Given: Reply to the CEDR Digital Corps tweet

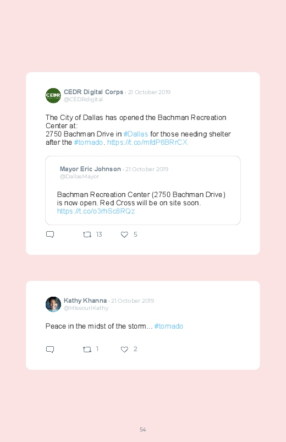Looking at the screenshot, I should pyautogui.click(x=50, y=234).
